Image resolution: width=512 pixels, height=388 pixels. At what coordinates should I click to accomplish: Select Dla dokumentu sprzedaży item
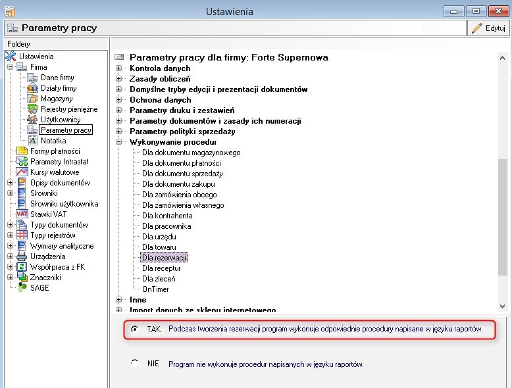(x=182, y=173)
